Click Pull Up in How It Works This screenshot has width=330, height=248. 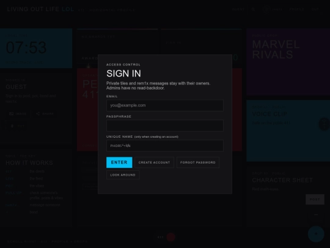(x=13, y=193)
